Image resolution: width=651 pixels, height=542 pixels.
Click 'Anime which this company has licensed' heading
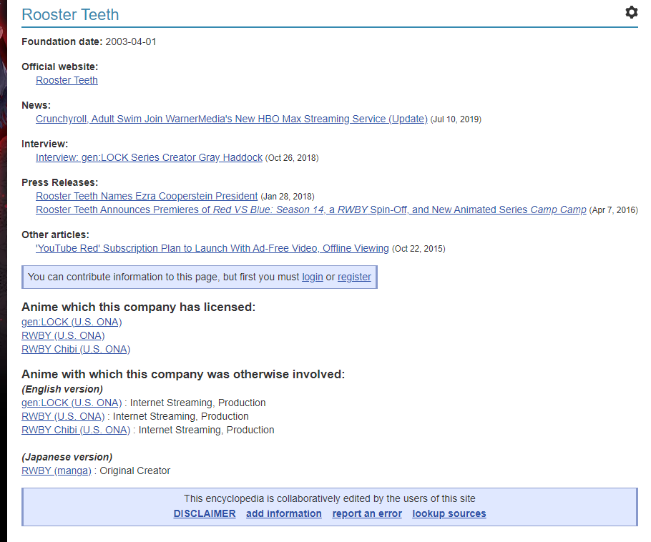point(139,307)
